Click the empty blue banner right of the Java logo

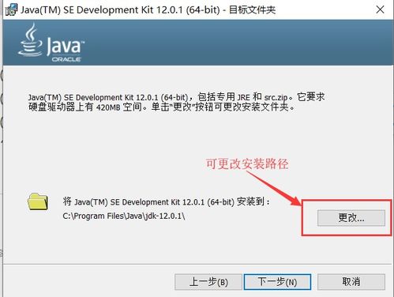tap(237, 43)
